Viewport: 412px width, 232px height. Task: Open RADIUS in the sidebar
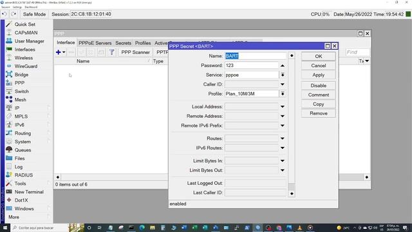(x=24, y=175)
